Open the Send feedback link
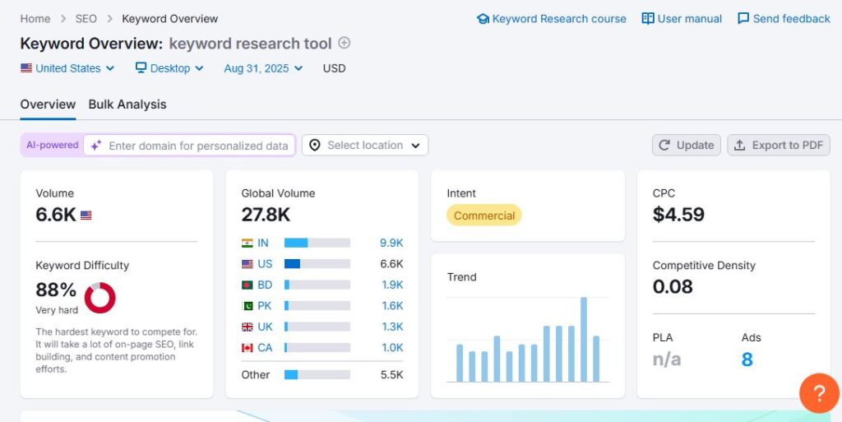The width and height of the screenshot is (842, 422). click(x=784, y=19)
